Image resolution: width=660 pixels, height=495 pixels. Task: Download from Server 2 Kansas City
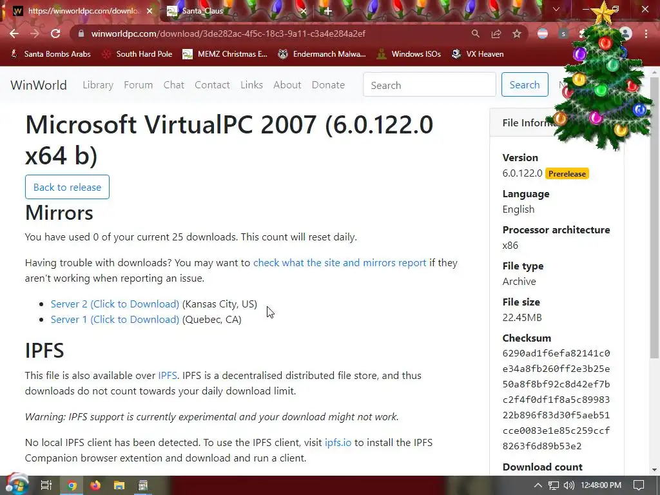point(115,304)
